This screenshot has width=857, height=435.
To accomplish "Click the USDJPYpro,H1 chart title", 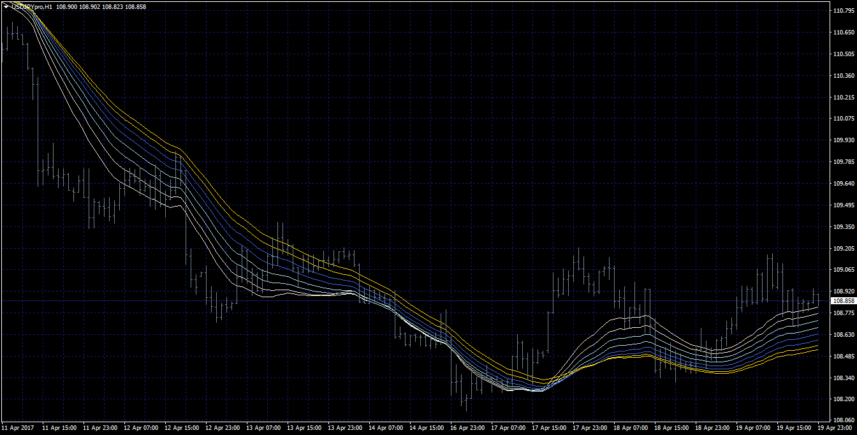I will [31, 6].
